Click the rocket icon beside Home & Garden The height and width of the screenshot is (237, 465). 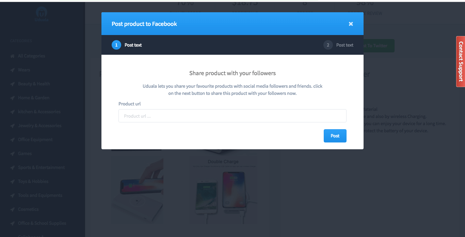[13, 98]
